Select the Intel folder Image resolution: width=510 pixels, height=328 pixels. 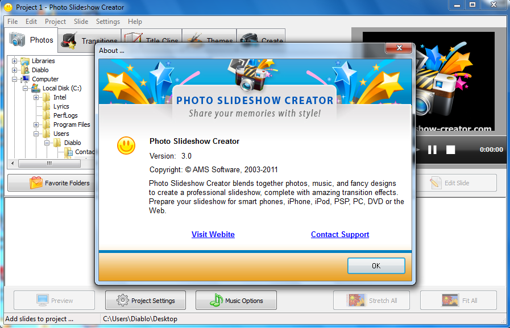[60, 97]
